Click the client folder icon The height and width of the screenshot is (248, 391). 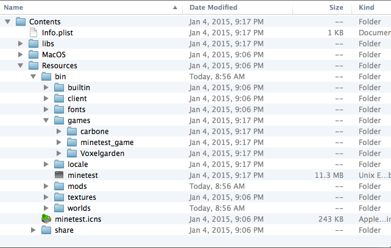(x=59, y=99)
